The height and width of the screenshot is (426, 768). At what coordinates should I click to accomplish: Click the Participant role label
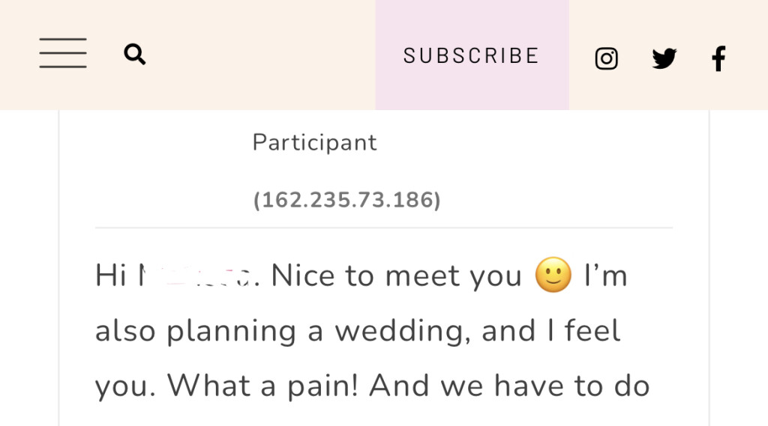coord(314,142)
